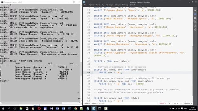Open the SQL language dropdown in status bar
The image size is (198, 111).
click(176, 104)
